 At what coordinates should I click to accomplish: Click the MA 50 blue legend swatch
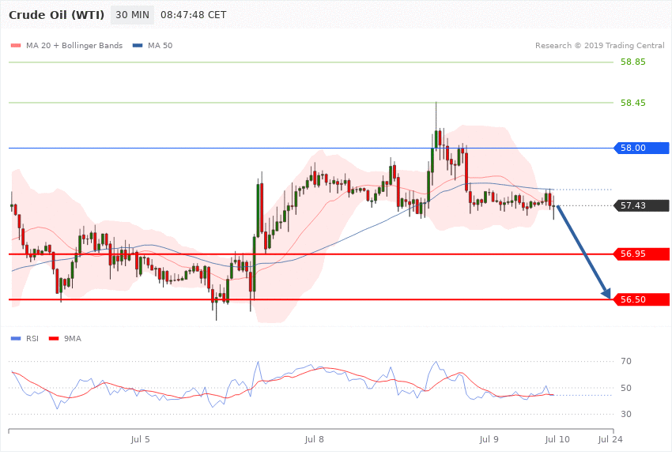pos(138,45)
